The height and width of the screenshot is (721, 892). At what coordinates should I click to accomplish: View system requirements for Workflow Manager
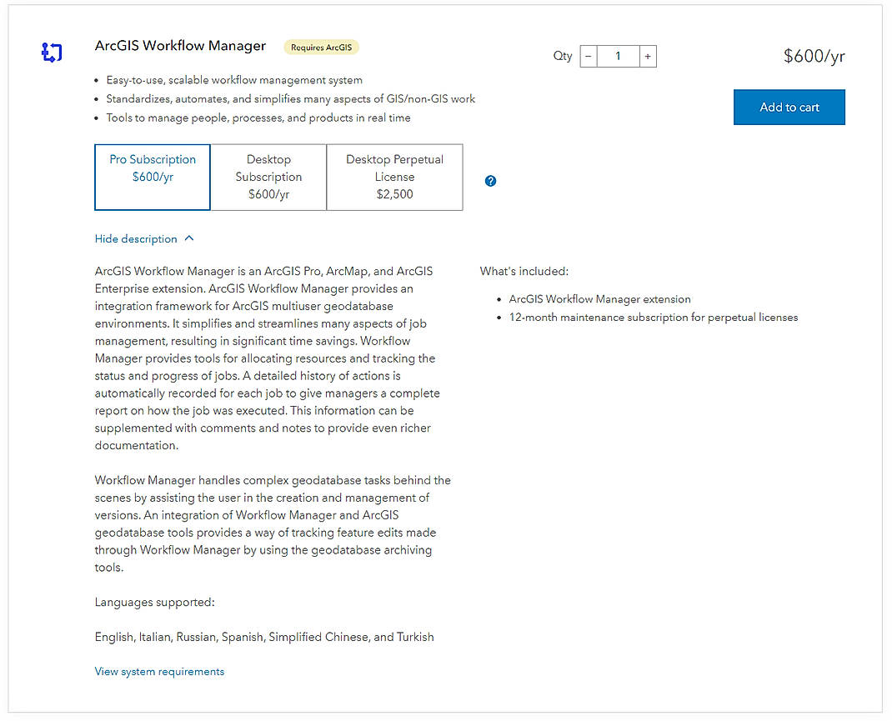coord(159,671)
